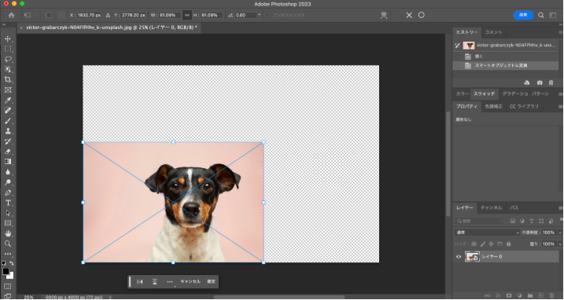Select the Rectangle shape tool
Image resolution: width=564 pixels, height=300 pixels.
pyautogui.click(x=8, y=223)
